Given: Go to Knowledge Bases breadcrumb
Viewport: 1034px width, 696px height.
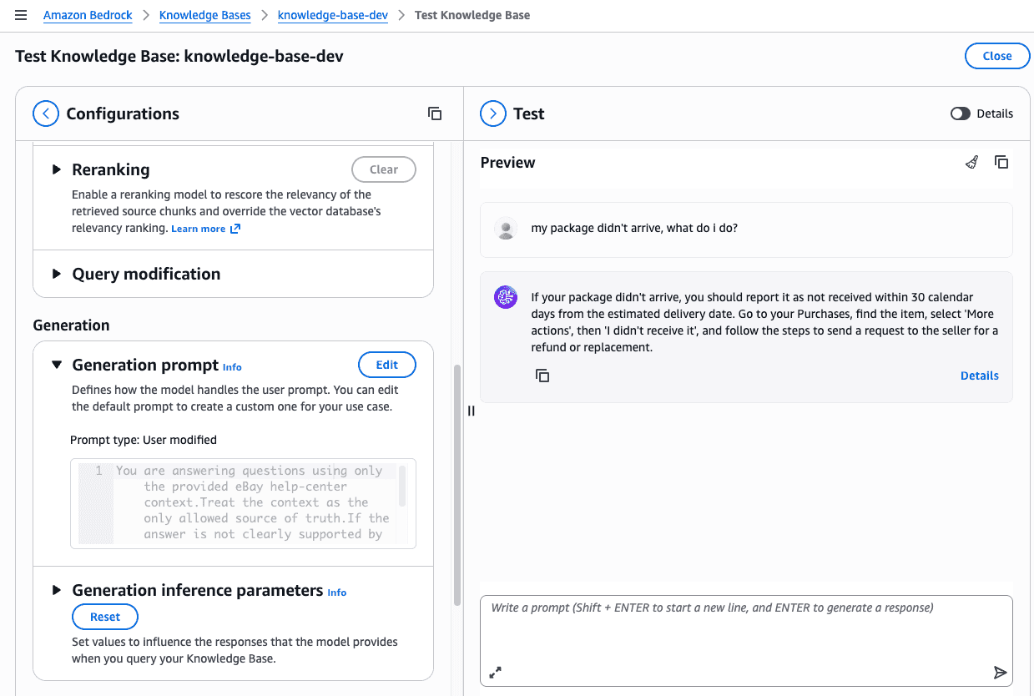Looking at the screenshot, I should [204, 15].
